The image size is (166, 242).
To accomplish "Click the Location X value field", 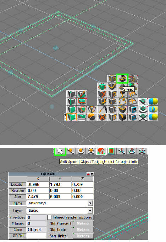I will click(x=38, y=184).
